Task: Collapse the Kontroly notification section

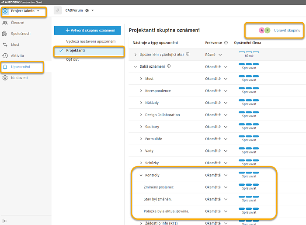Action: 141,175
